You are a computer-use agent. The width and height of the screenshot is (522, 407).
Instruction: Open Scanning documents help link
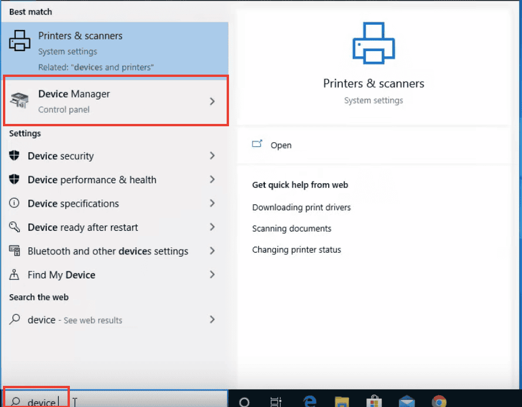click(x=292, y=228)
